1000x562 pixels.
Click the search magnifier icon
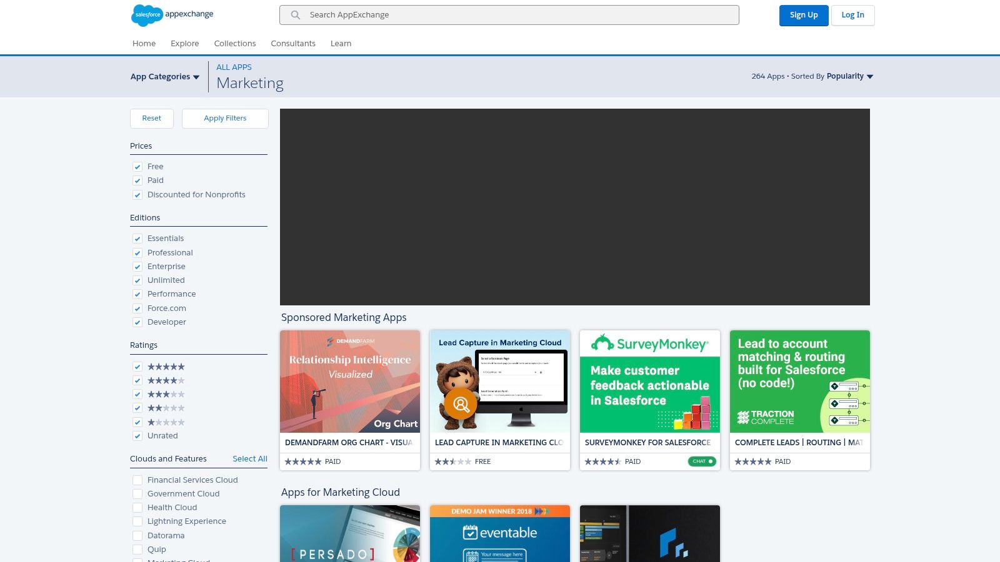click(295, 15)
